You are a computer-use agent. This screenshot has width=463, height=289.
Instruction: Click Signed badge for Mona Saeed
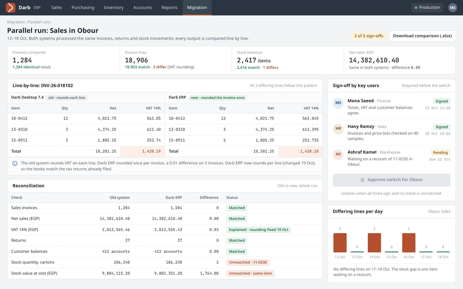click(441, 101)
